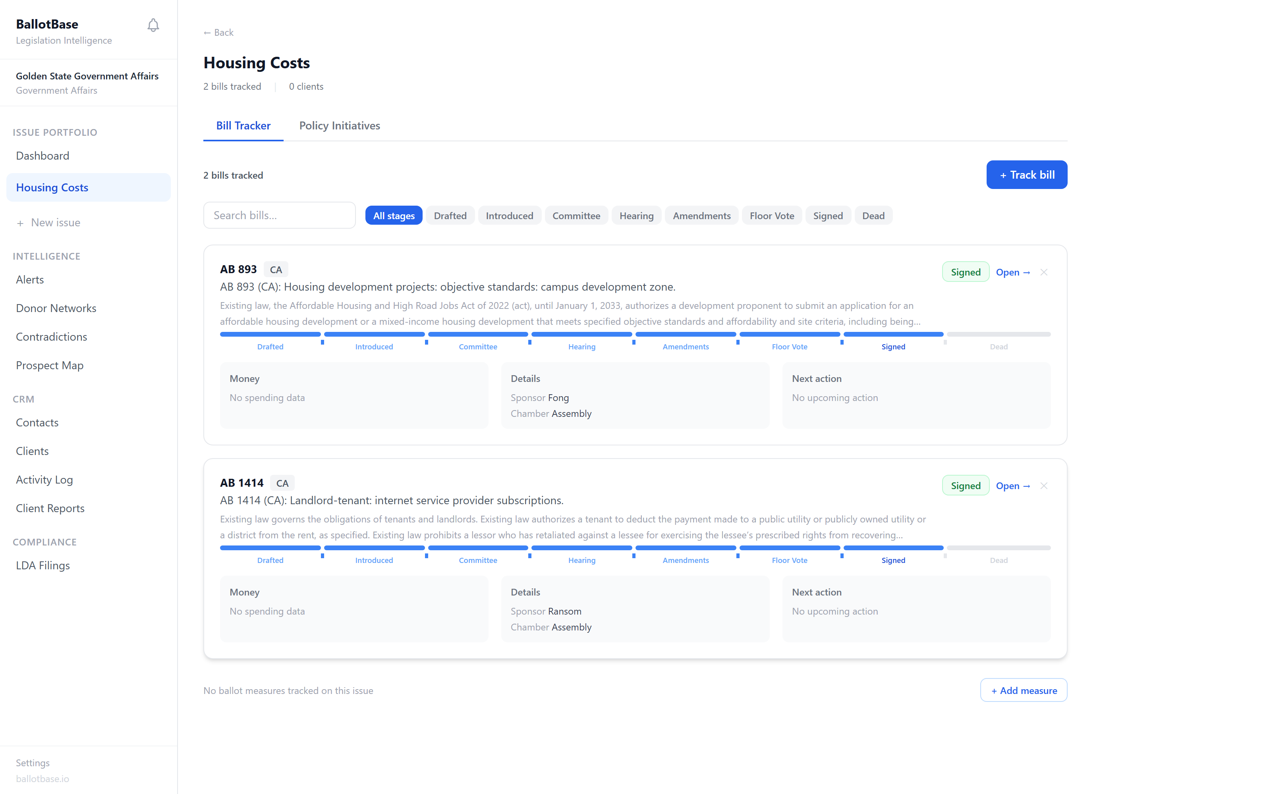This screenshot has width=1271, height=794.
Task: Click the Add measure button
Action: [x=1024, y=690]
